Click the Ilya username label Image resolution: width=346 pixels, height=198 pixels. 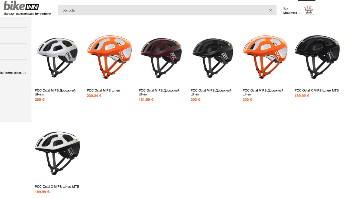pos(285,9)
